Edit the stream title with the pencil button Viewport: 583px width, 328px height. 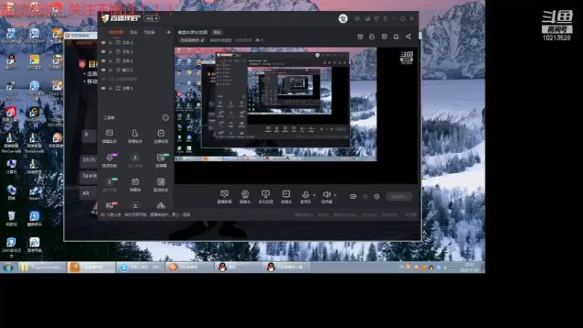point(192,40)
